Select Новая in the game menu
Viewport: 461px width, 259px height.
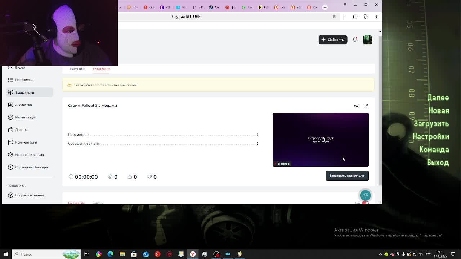click(x=439, y=111)
